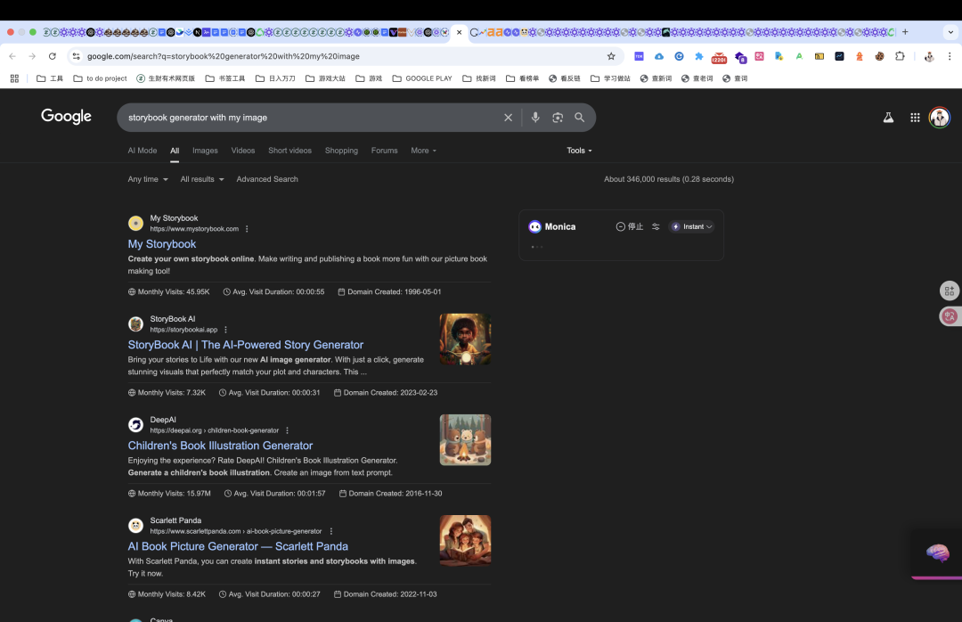Switch to Shopping results tab

[x=341, y=151]
